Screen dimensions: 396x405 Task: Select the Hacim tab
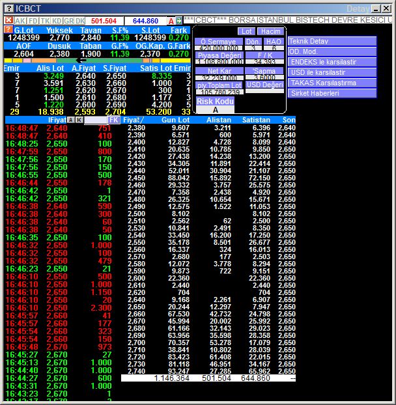pos(270,31)
